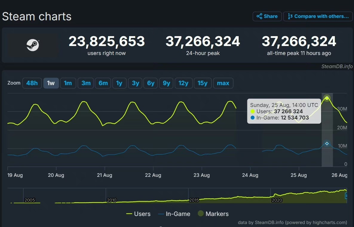Viewport: 354px width, 227px height.
Task: Click the all-time peak marker on Users line
Action: pyautogui.click(x=327, y=98)
